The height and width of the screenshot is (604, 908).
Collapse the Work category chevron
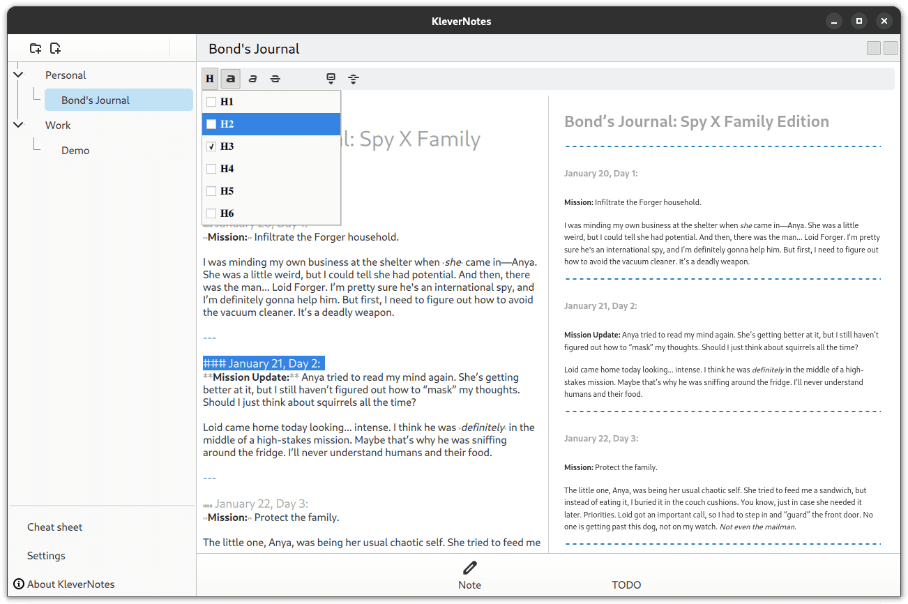coord(18,125)
